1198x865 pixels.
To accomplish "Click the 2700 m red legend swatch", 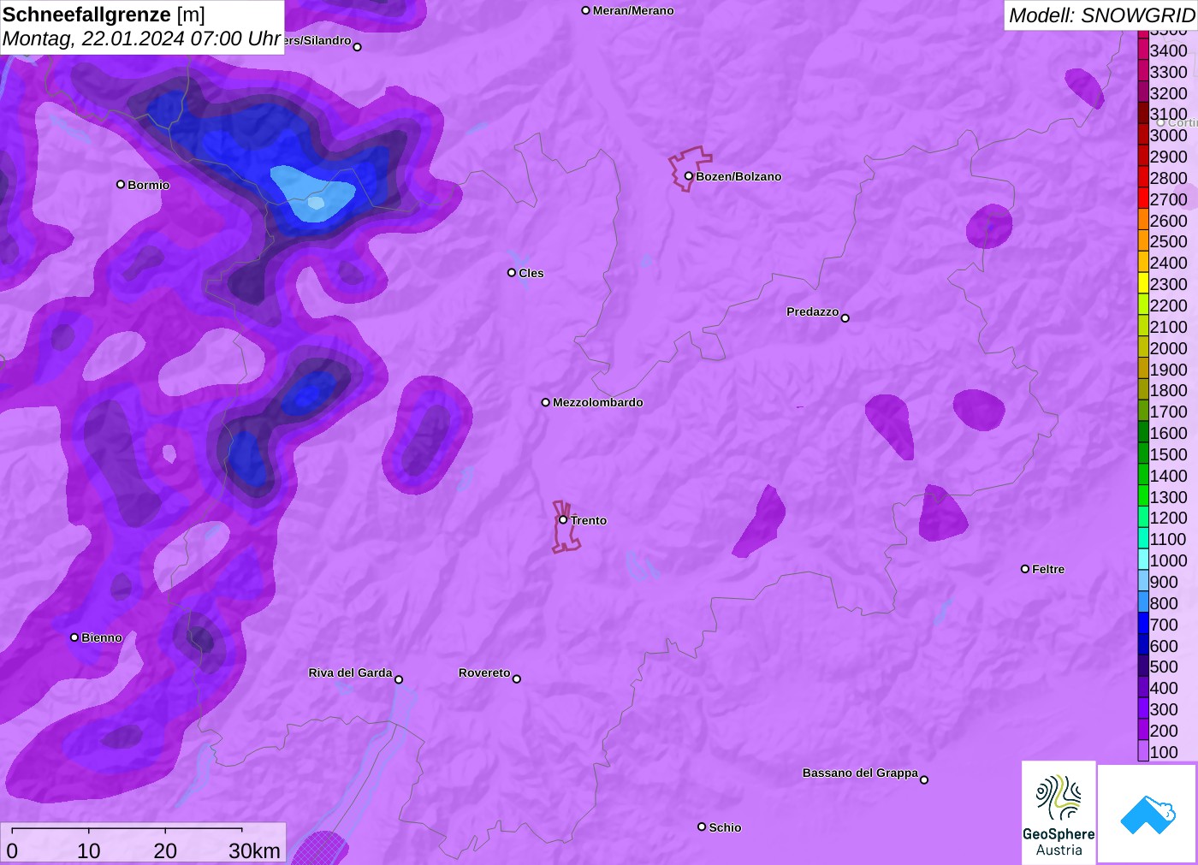I will [1143, 199].
